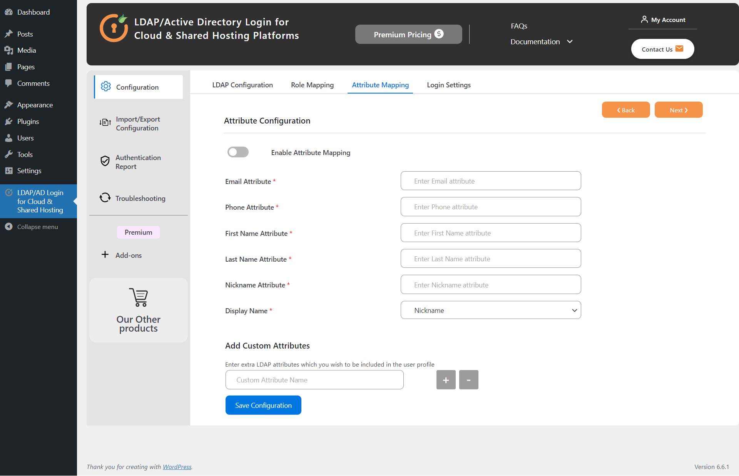
Task: Click the Next button
Action: pos(679,110)
